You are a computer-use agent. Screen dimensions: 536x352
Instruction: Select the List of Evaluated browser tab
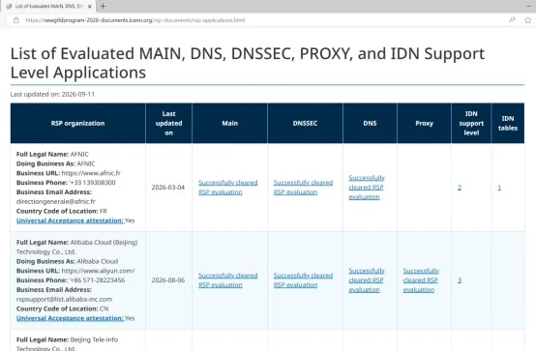[47, 6]
